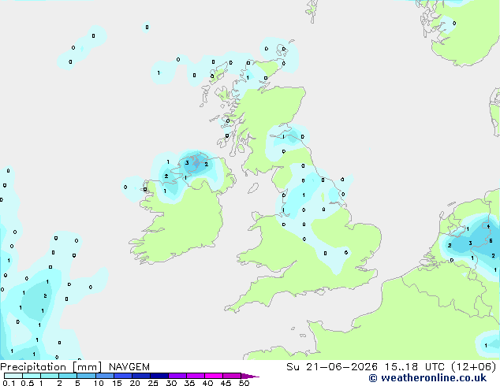
Task: Click legend scale label '0.1'
Action: (9, 383)
